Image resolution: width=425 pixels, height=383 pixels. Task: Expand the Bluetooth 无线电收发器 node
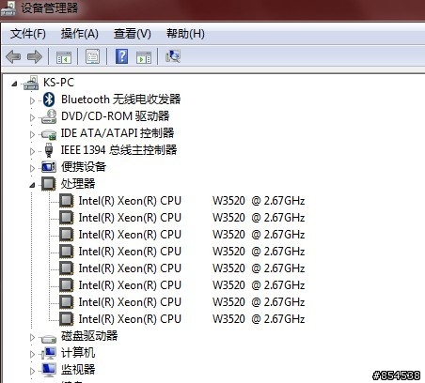32,100
